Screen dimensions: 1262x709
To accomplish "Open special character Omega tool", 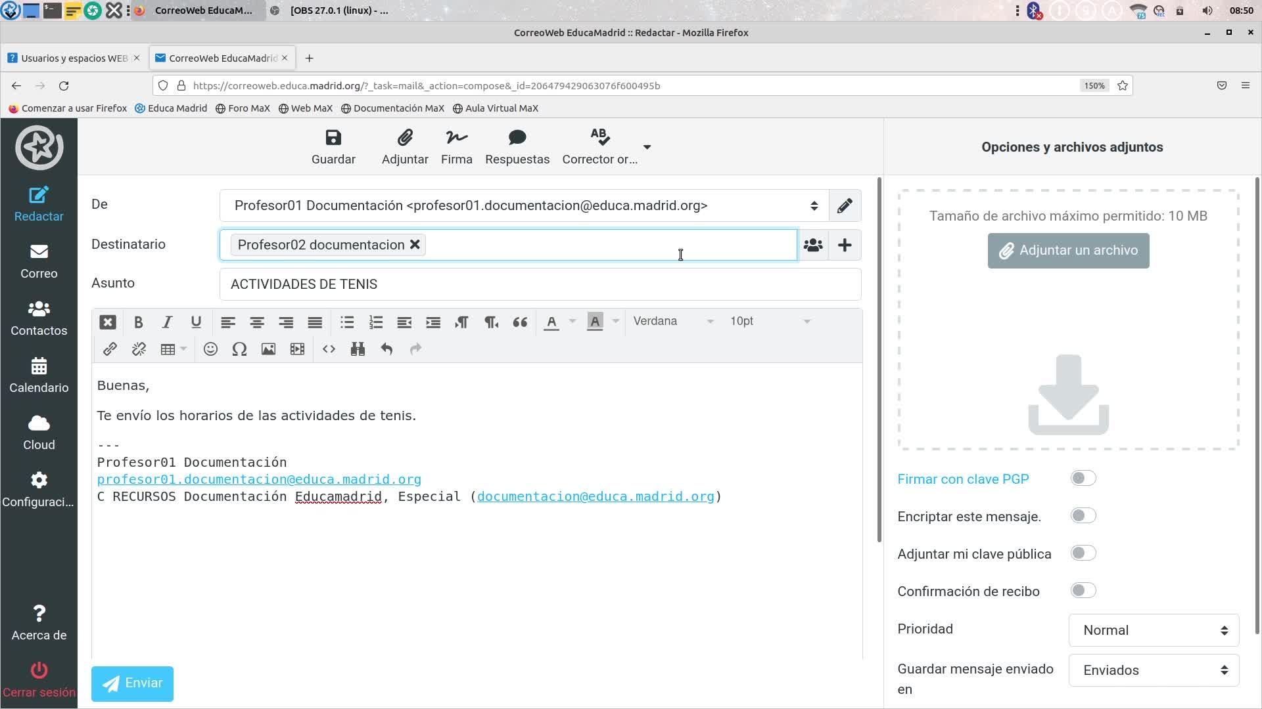I will point(239,349).
